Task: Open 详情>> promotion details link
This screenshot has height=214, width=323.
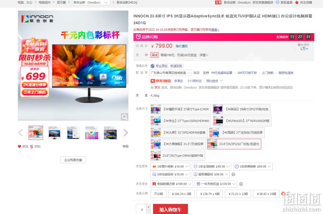Action: click(x=204, y=55)
